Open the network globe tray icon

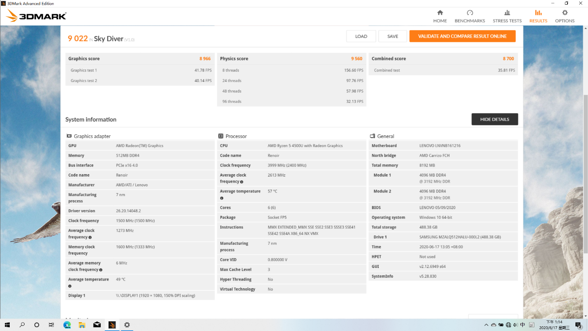(508, 325)
